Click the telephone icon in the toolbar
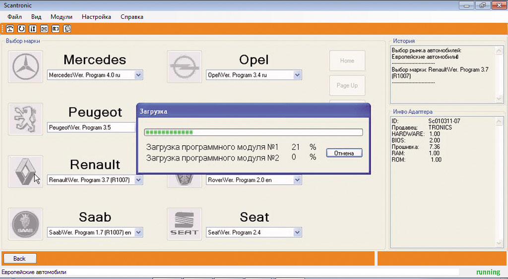508x279 pixels. click(10, 29)
